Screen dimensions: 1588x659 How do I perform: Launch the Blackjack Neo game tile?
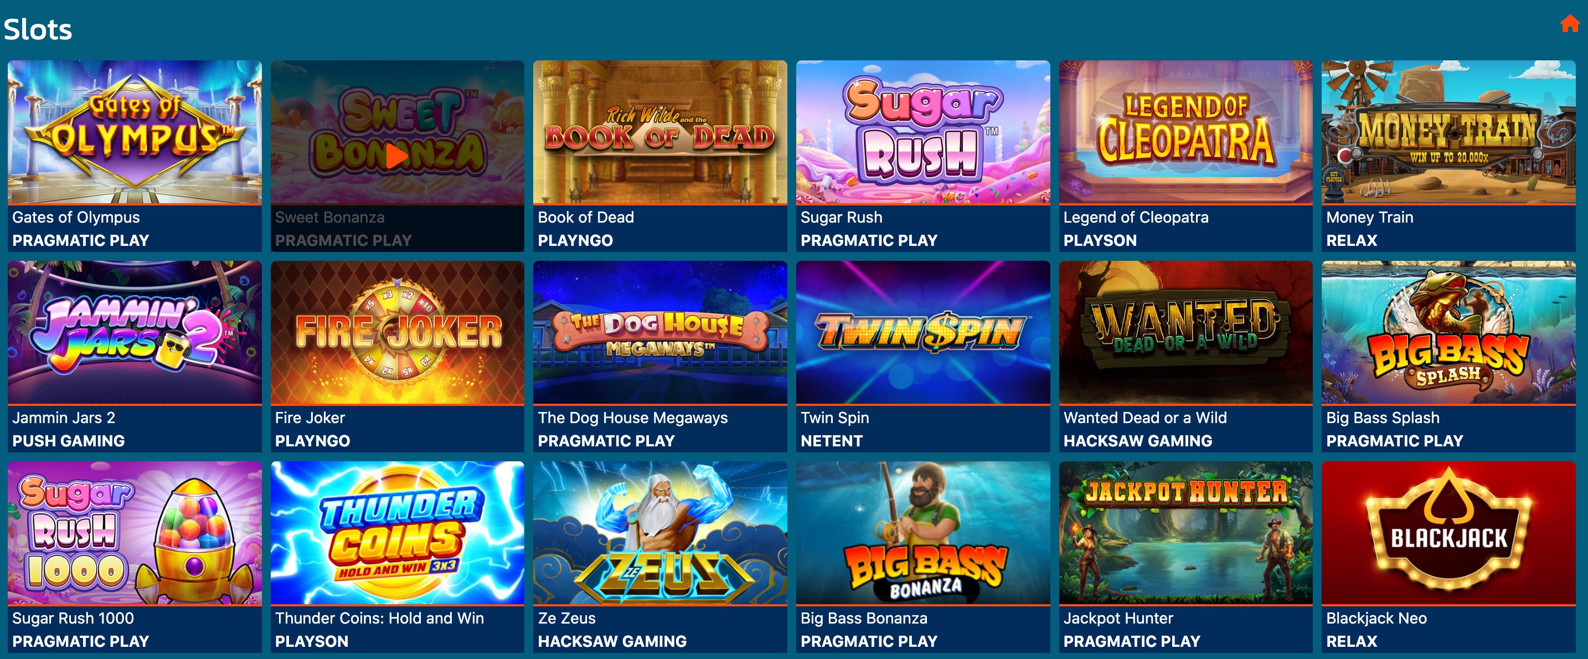pyautogui.click(x=1448, y=557)
